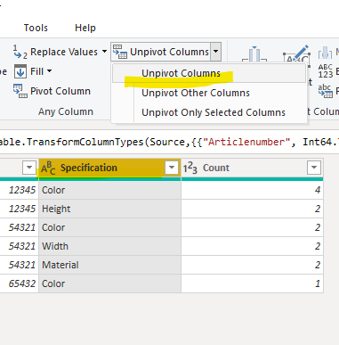This screenshot has width=339, height=345.
Task: Expand the Replace Values dropdown arrow
Action: point(104,52)
